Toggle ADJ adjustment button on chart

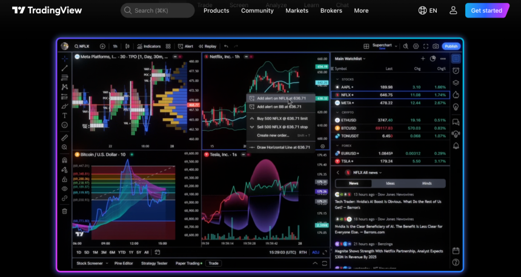tap(316, 252)
